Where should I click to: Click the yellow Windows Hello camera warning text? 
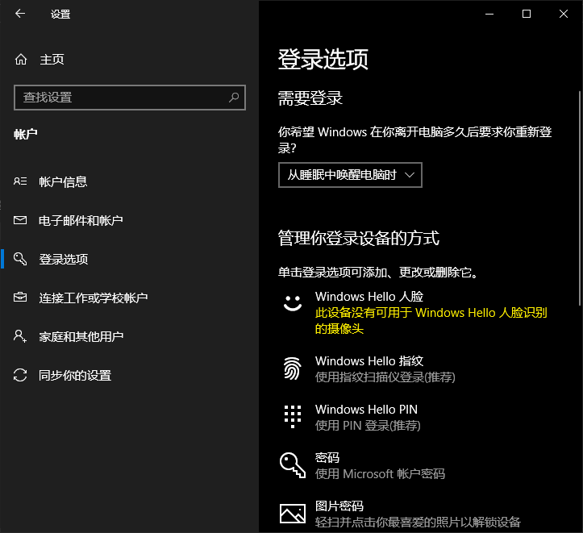click(x=431, y=320)
